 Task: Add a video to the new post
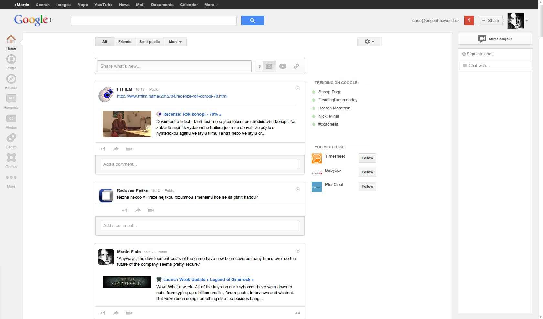pyautogui.click(x=283, y=66)
